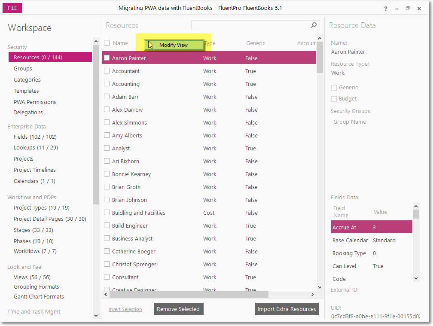
Task: Click the Resources list vertical scroll-down arrow
Action: tap(320, 287)
